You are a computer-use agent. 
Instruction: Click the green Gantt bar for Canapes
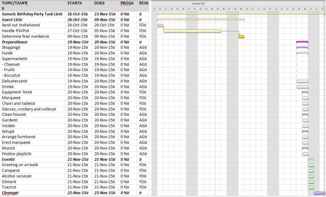click(311, 171)
